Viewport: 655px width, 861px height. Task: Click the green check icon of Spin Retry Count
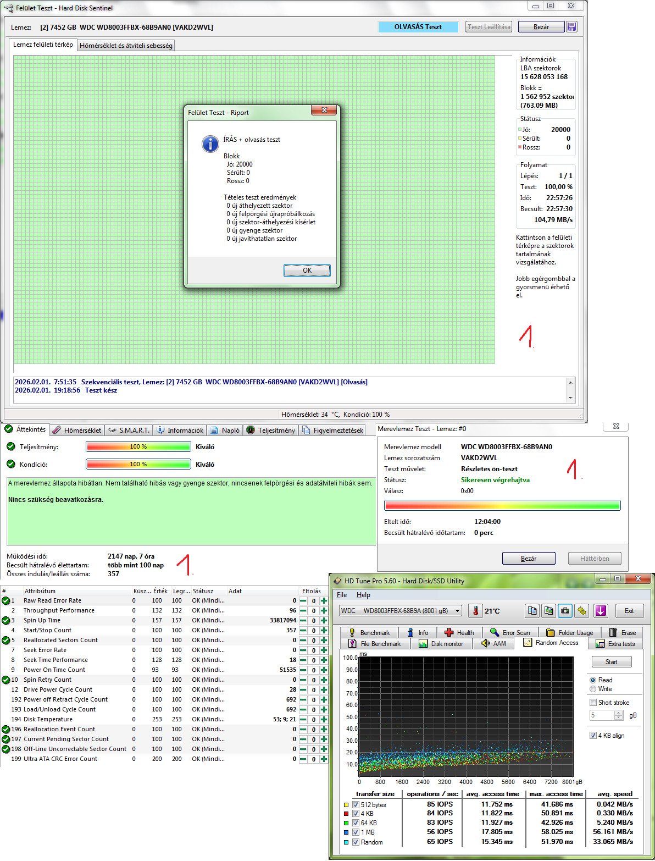pos(6,680)
